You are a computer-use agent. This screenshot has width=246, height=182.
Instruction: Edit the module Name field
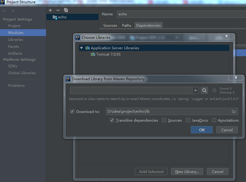(x=181, y=14)
